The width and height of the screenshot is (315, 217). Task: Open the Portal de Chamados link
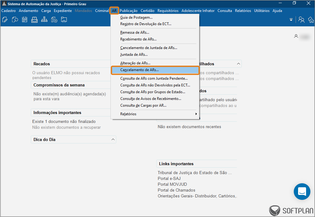pyautogui.click(x=176, y=190)
